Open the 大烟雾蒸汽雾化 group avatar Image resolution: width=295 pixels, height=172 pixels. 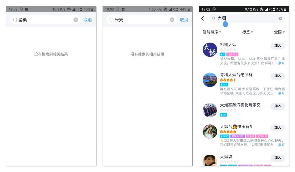210,110
